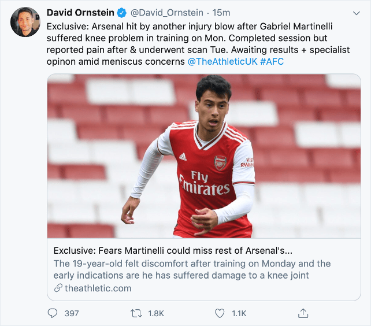
Task: Click the reply speech bubble icon
Action: (x=53, y=313)
